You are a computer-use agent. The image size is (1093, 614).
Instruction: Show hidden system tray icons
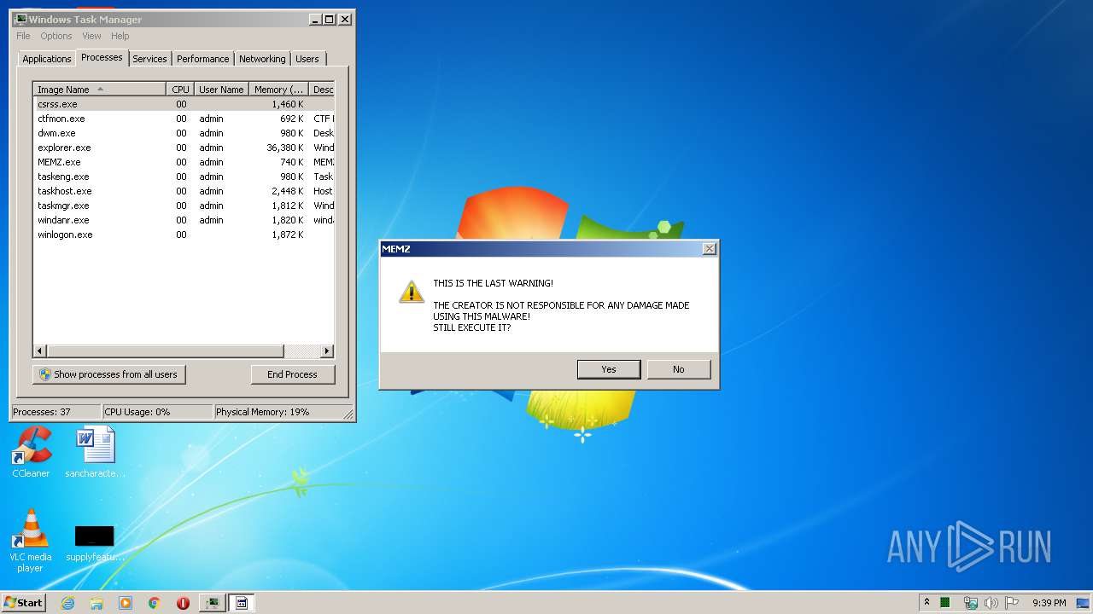926,603
